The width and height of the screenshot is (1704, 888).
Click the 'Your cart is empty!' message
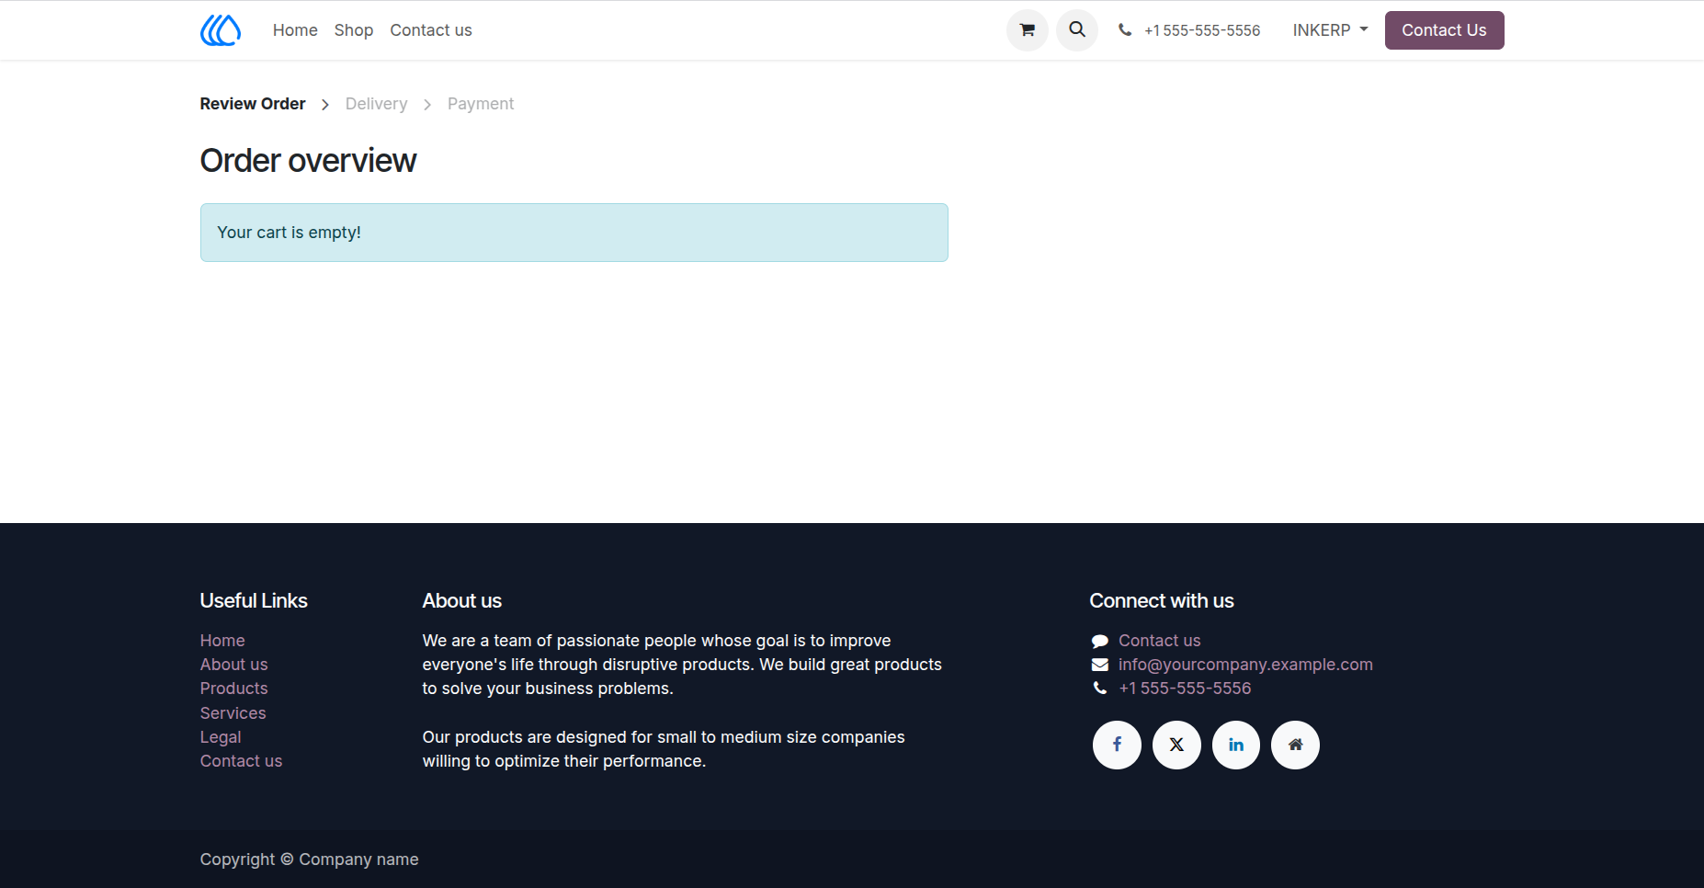click(574, 233)
